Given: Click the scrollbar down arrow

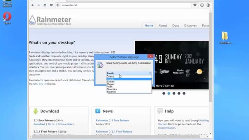Looking at the screenshot, I should pos(210,133).
